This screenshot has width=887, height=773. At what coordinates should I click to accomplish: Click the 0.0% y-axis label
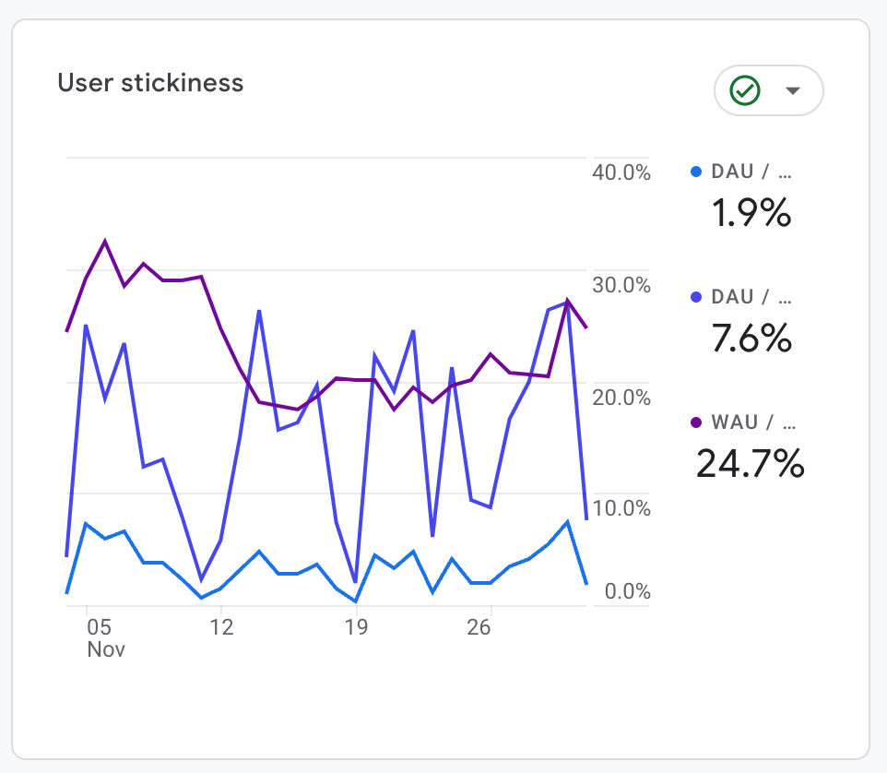click(627, 591)
